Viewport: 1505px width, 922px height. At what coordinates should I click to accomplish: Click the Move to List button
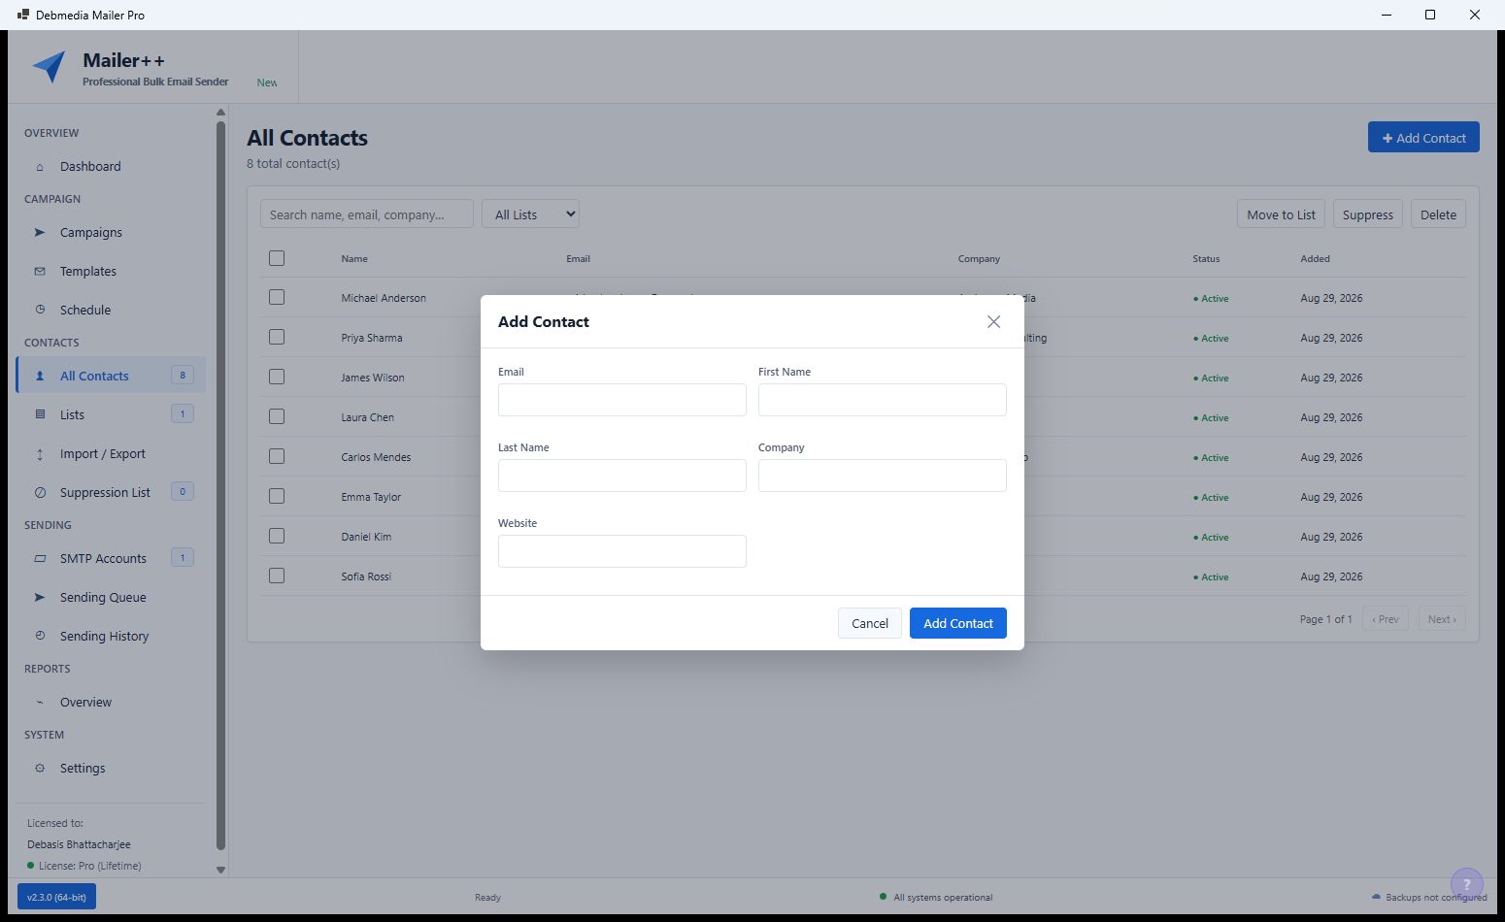[x=1281, y=214]
